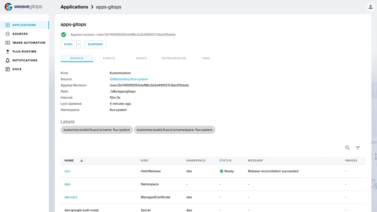This screenshot has width=377, height=212.
Task: Open the table search icon
Action: click(348, 148)
